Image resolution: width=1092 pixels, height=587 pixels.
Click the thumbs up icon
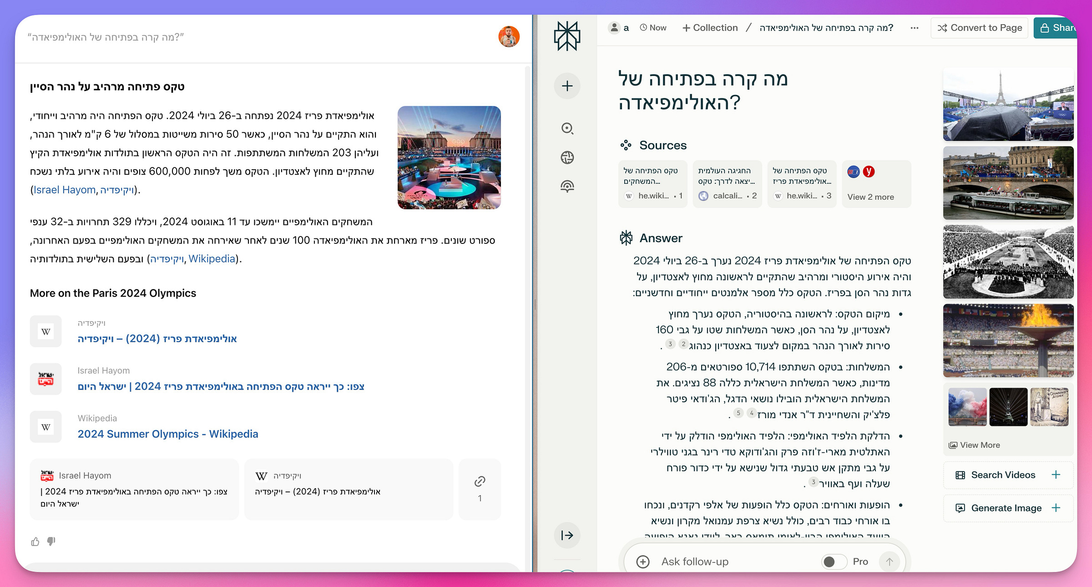pyautogui.click(x=35, y=541)
